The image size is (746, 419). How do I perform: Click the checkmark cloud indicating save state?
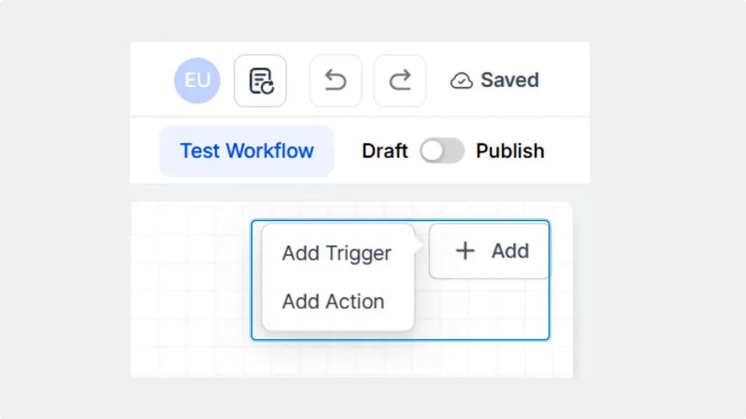461,80
